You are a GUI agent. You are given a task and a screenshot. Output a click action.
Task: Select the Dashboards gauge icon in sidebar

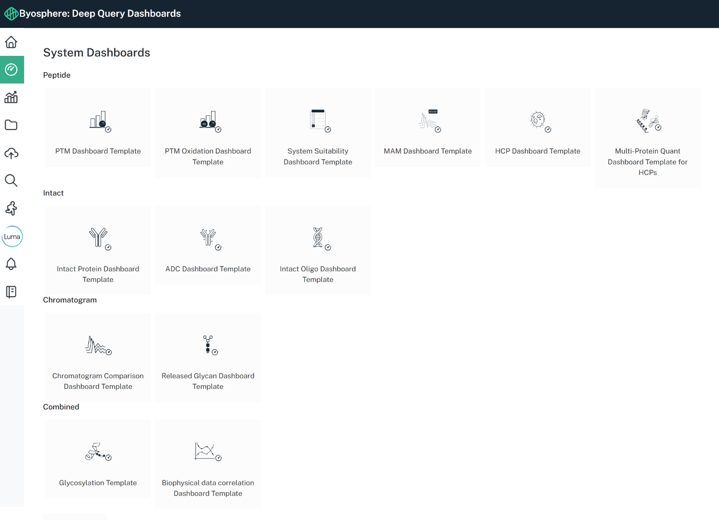(x=12, y=70)
